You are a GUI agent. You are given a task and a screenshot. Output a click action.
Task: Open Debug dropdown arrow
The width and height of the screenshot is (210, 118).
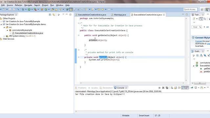[26, 10]
